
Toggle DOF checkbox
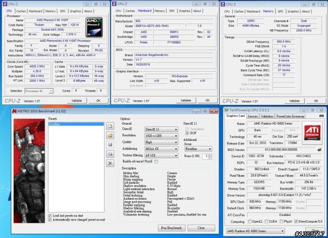(x=187, y=133)
